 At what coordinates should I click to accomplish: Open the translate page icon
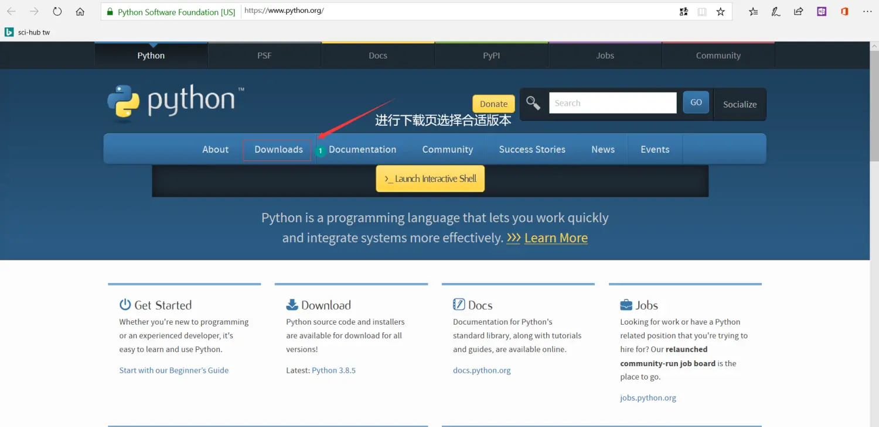[683, 12]
